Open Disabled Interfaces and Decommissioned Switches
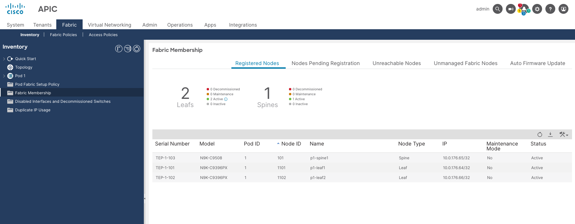The height and width of the screenshot is (224, 575). click(63, 101)
